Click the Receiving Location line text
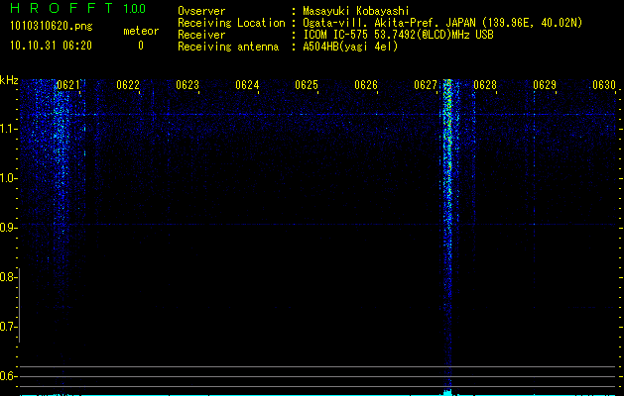The image size is (624, 396). [380, 23]
